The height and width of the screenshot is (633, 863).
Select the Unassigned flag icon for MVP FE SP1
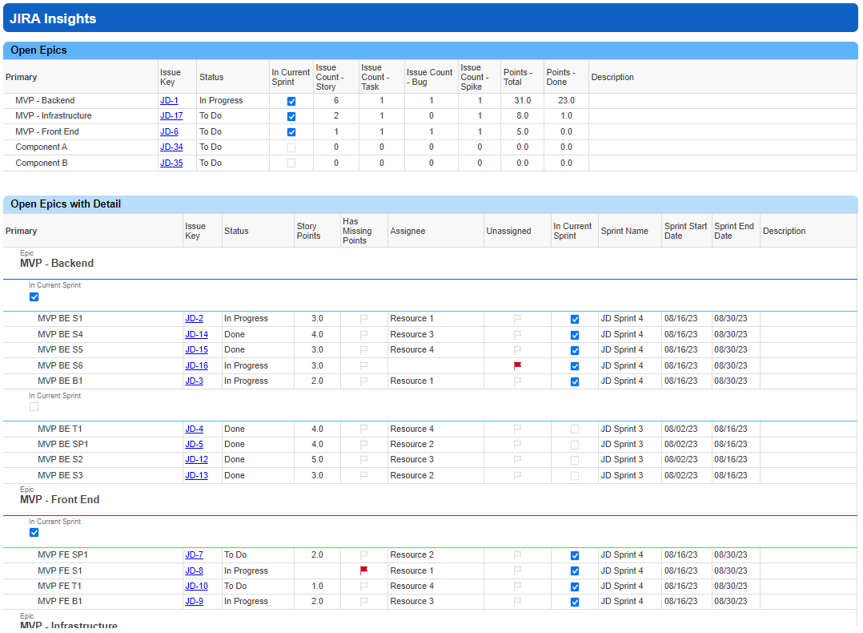tap(517, 554)
